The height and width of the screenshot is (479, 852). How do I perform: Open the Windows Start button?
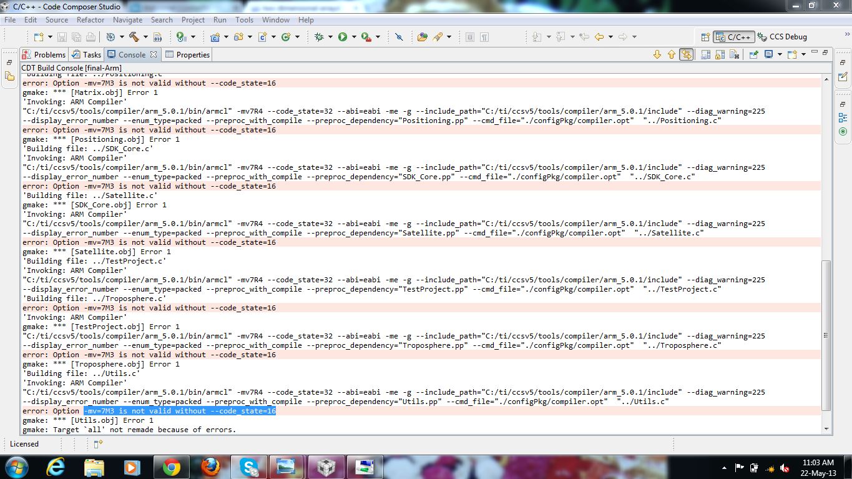(16, 467)
